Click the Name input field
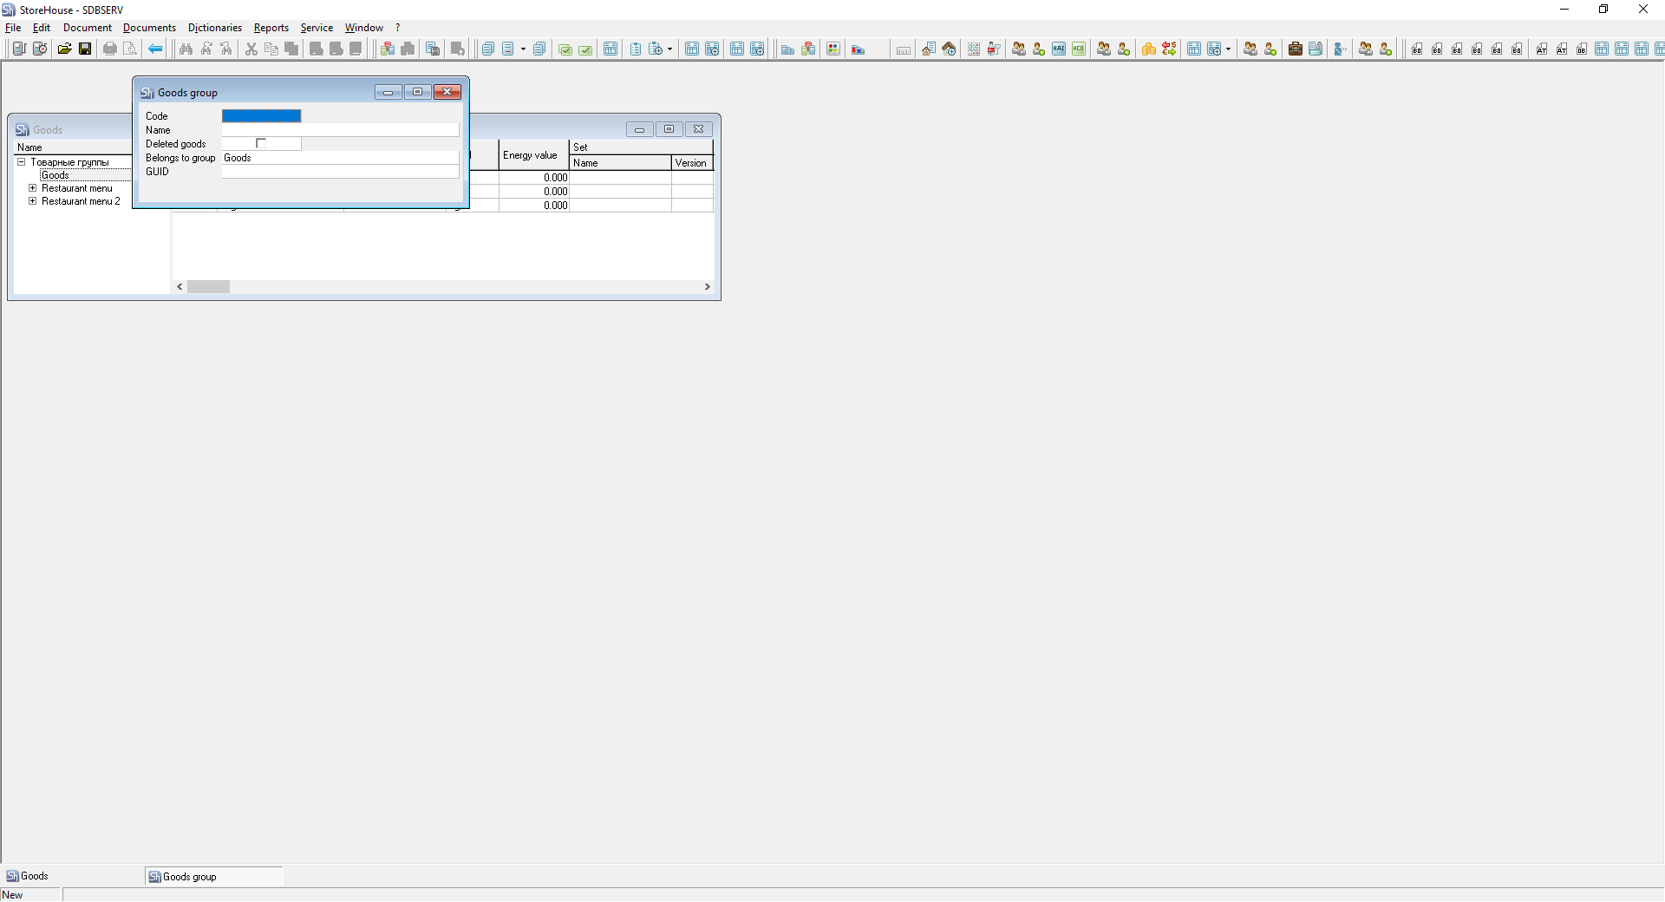The height and width of the screenshot is (902, 1665). (340, 130)
